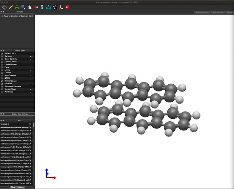Select the Measure tool
Viewport: 234px width, 189px height.
coord(48,7)
